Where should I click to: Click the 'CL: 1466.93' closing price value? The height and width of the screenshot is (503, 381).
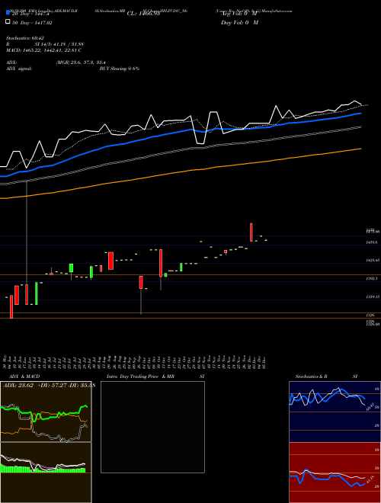143,14
